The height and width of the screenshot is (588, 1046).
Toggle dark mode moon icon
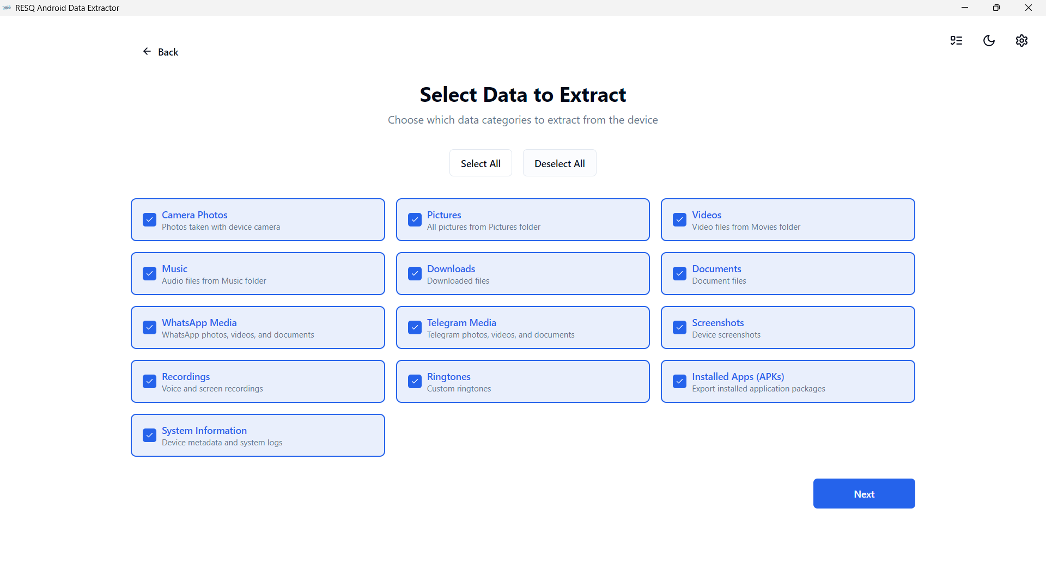click(x=989, y=41)
